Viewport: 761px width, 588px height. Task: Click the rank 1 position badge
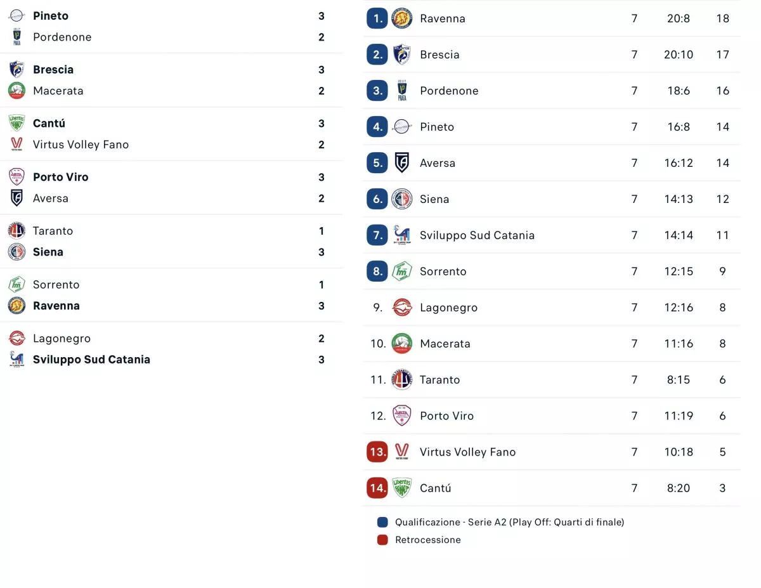(x=377, y=18)
